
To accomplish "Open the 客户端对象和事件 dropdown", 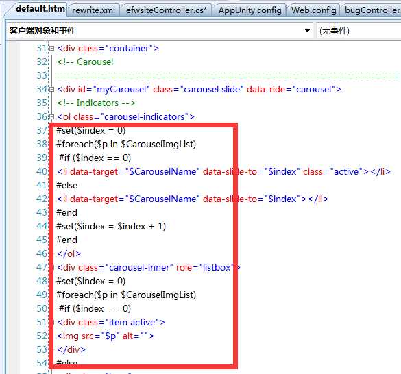I will point(307,31).
